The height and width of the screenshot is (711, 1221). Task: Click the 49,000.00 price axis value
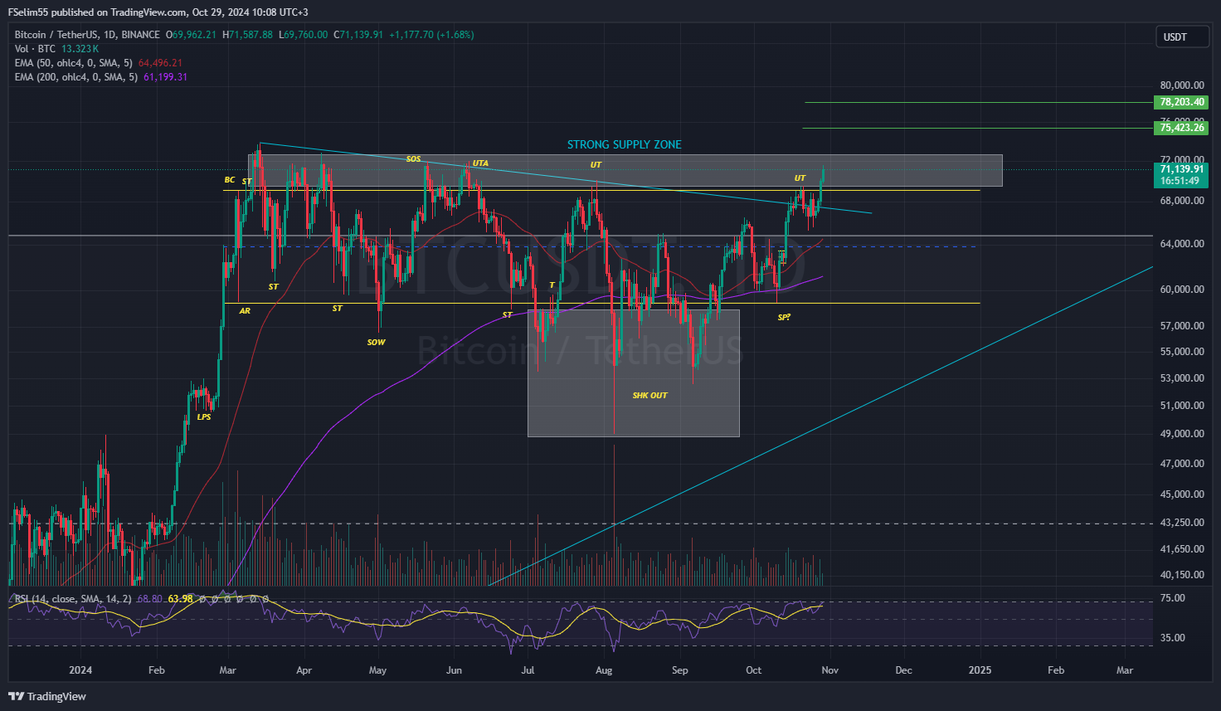click(1182, 434)
